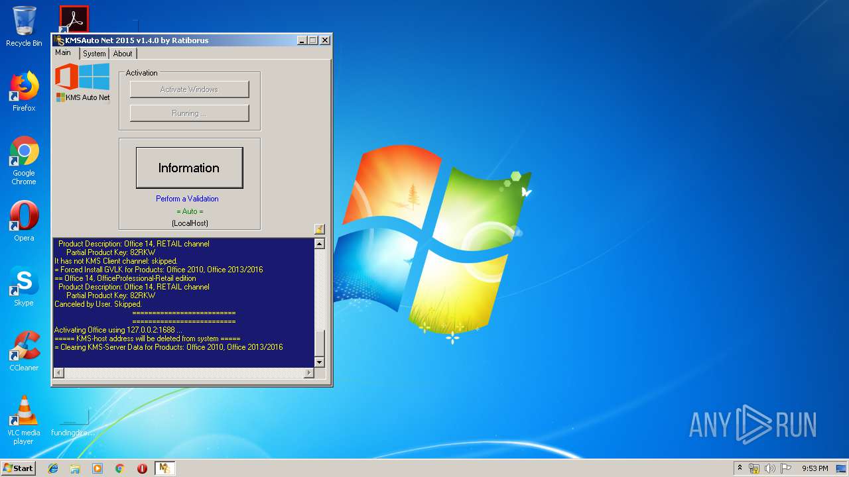Screen dimensions: 849x477
Task: Click the Action Center flag icon
Action: tap(786, 468)
